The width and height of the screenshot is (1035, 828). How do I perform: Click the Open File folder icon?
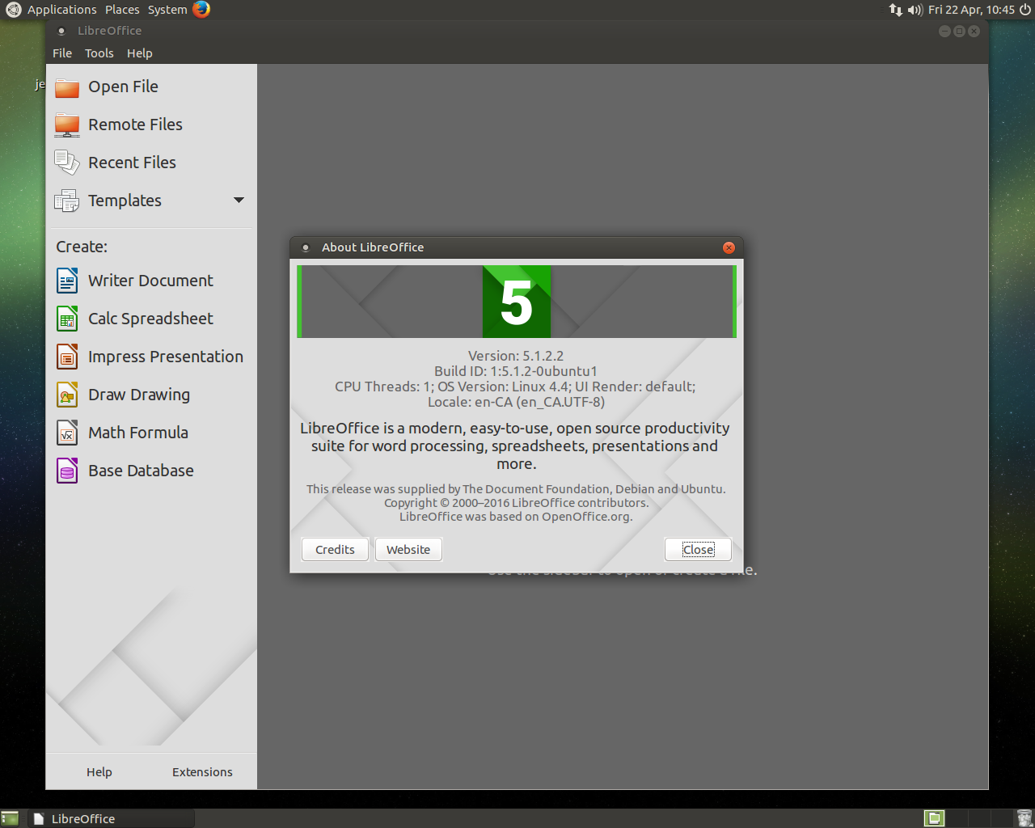(67, 87)
